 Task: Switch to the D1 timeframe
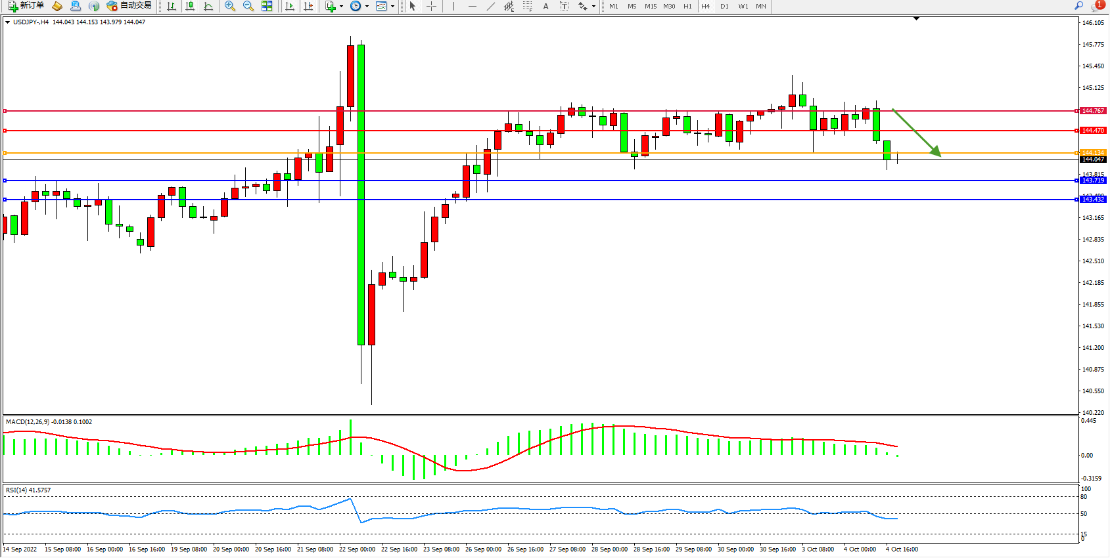pyautogui.click(x=724, y=6)
